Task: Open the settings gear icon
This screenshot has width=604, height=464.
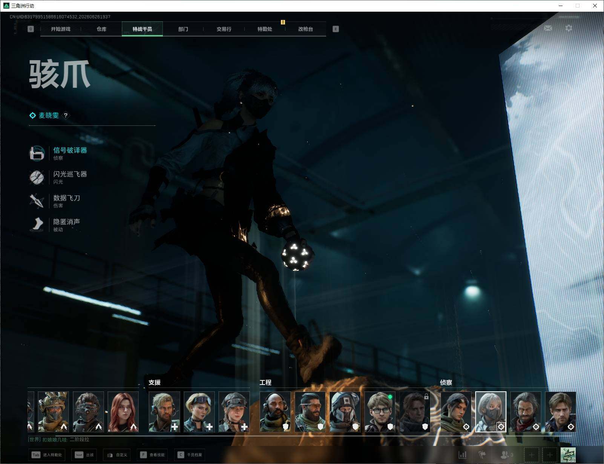Action: pos(569,28)
